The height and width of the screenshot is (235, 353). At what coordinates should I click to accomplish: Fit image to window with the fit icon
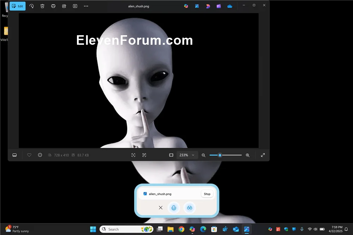171,155
